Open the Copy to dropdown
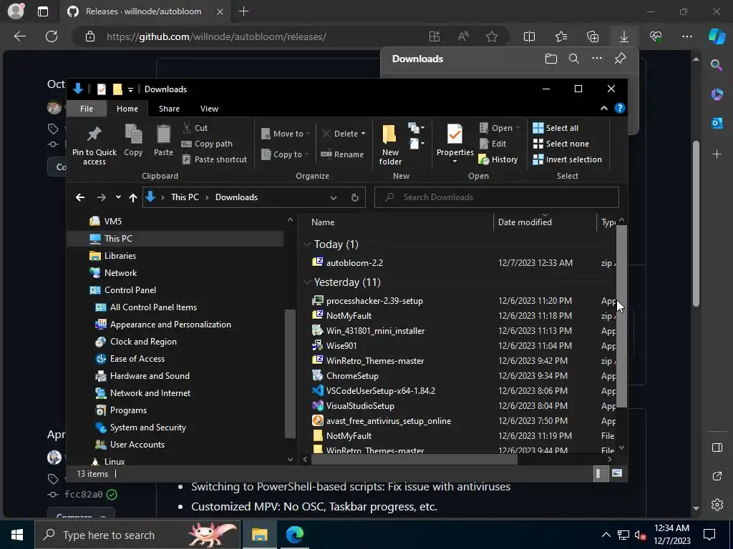 (285, 154)
